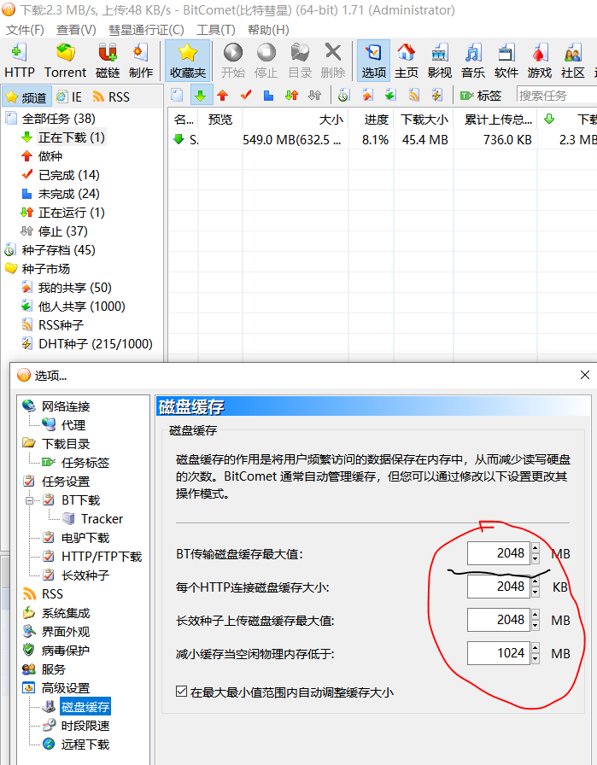Select 未完成 (24) in sidebar
The height and width of the screenshot is (765, 597).
(69, 194)
